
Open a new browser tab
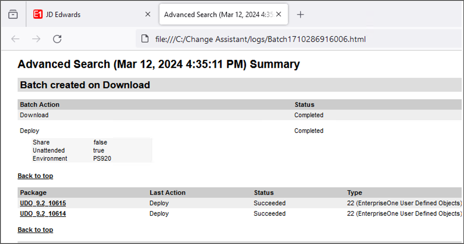[x=300, y=15]
